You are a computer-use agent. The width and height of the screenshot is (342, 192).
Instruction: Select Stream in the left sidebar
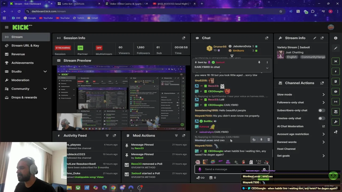tap(26, 37)
